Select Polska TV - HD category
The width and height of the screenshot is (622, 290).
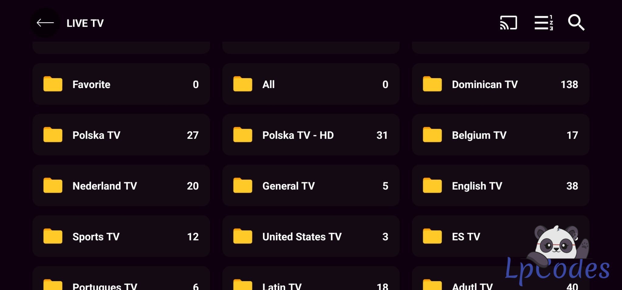[x=310, y=135]
